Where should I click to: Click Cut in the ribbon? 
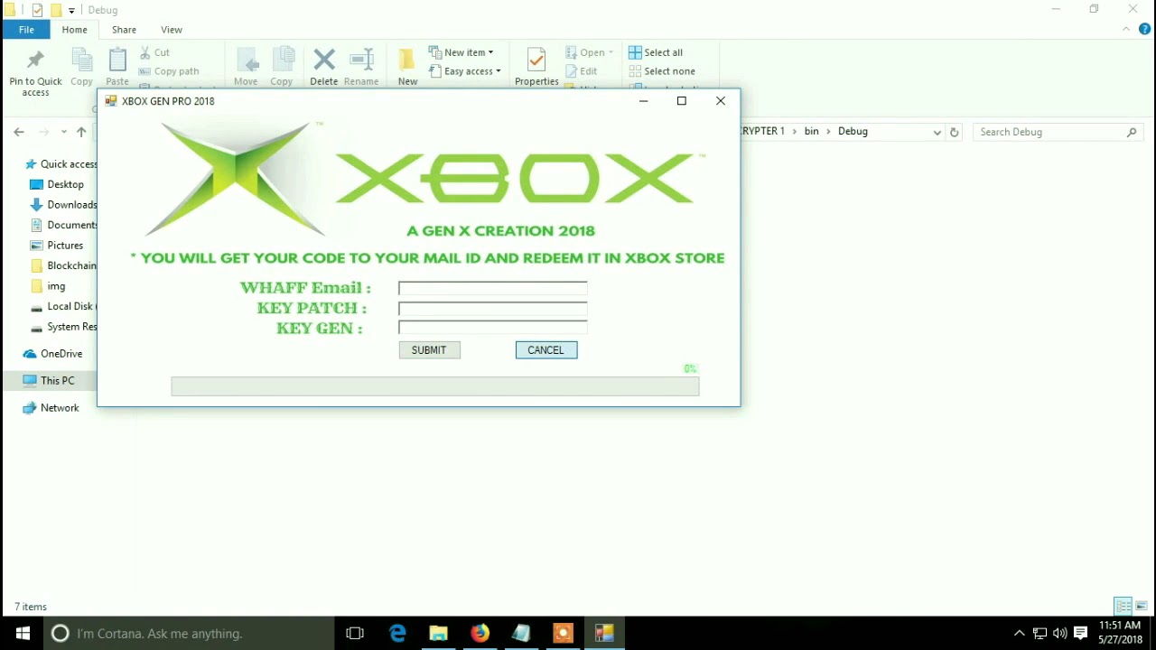pos(154,52)
